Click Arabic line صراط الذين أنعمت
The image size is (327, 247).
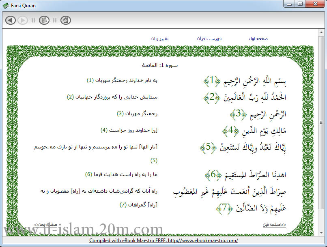(x=230, y=191)
